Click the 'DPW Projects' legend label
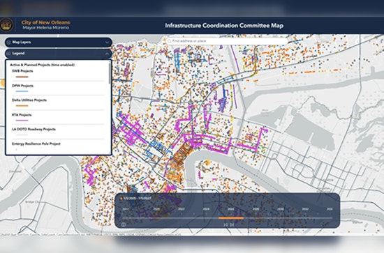Screen dimensions: 384x253 tap(23, 86)
